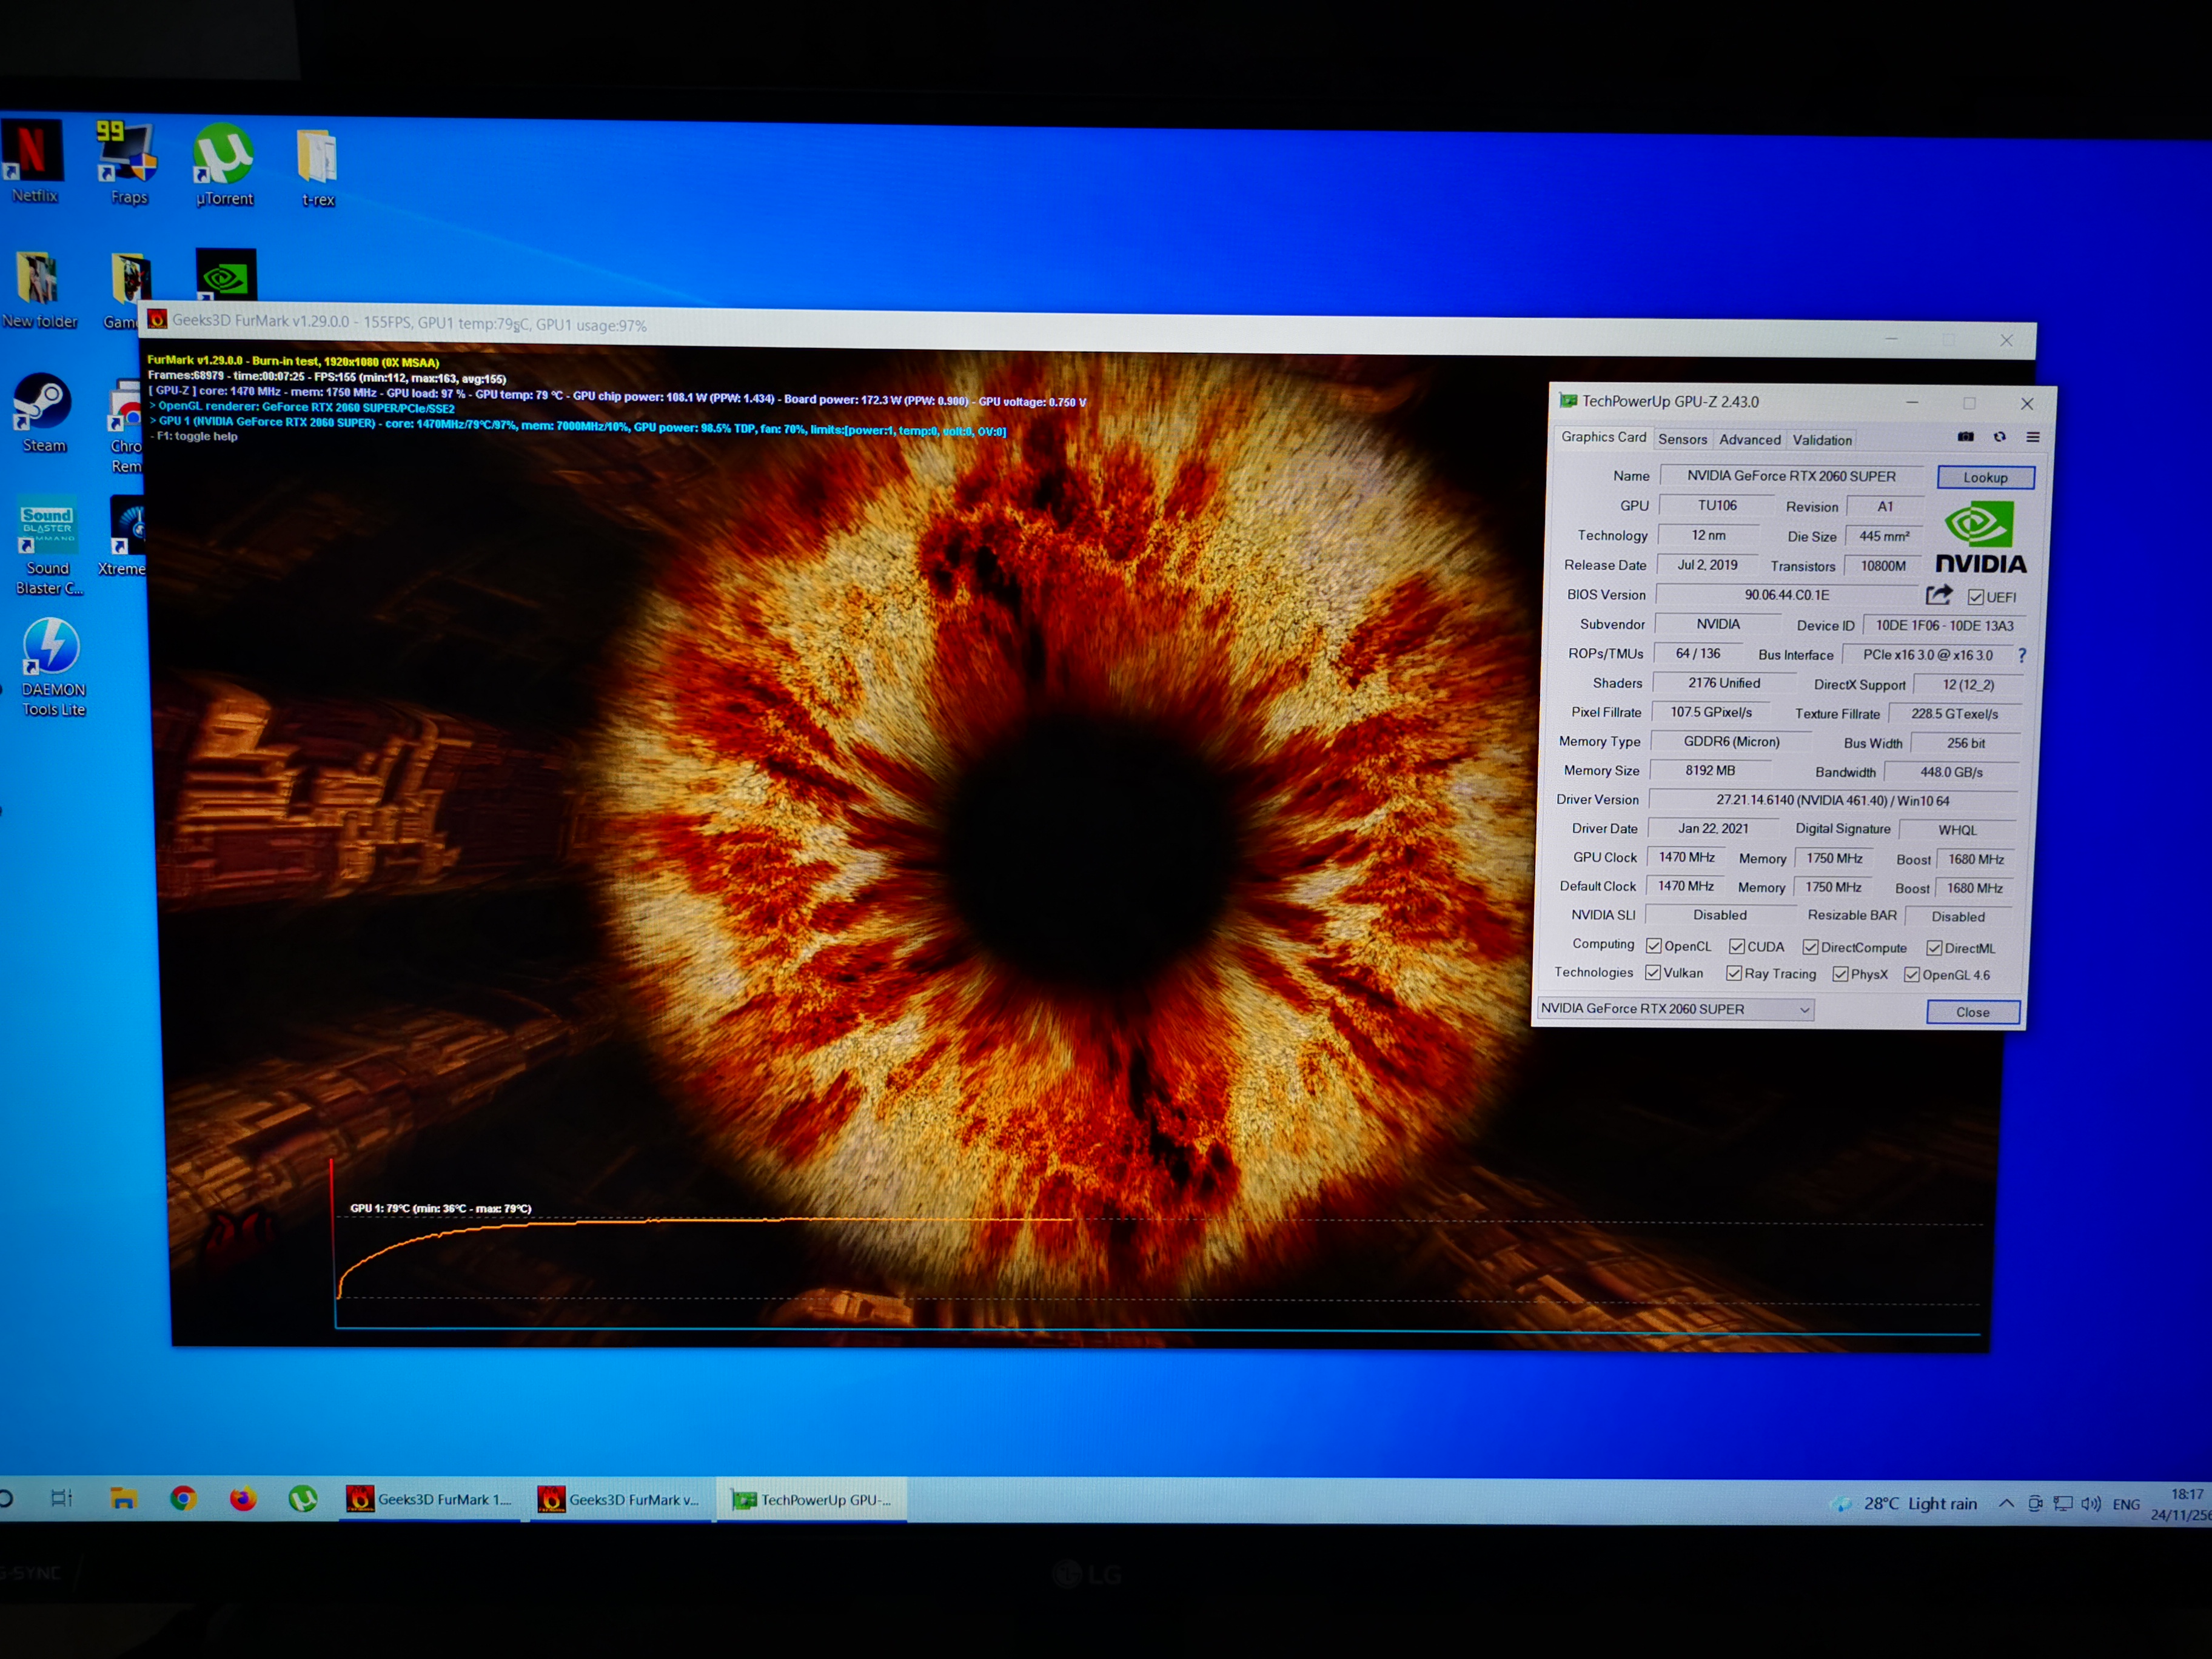2212x1659 pixels.
Task: Show hidden system tray icons
Action: pyautogui.click(x=2006, y=1503)
